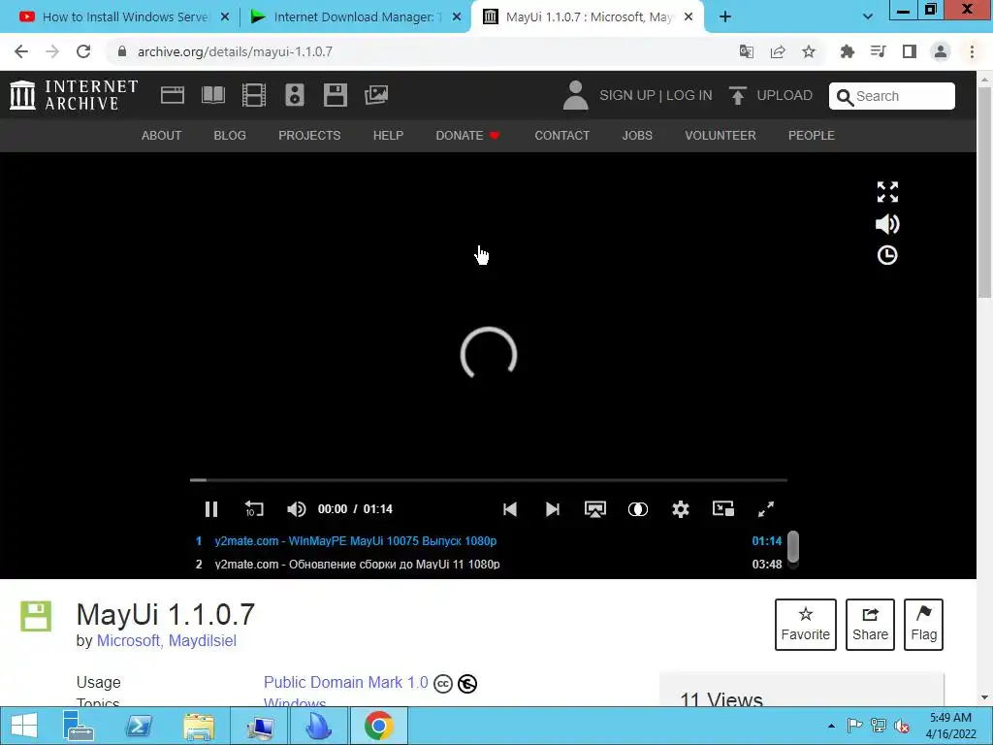Enter fullscreen using the player expand arrows
Image resolution: width=993 pixels, height=745 pixels.
click(x=766, y=509)
